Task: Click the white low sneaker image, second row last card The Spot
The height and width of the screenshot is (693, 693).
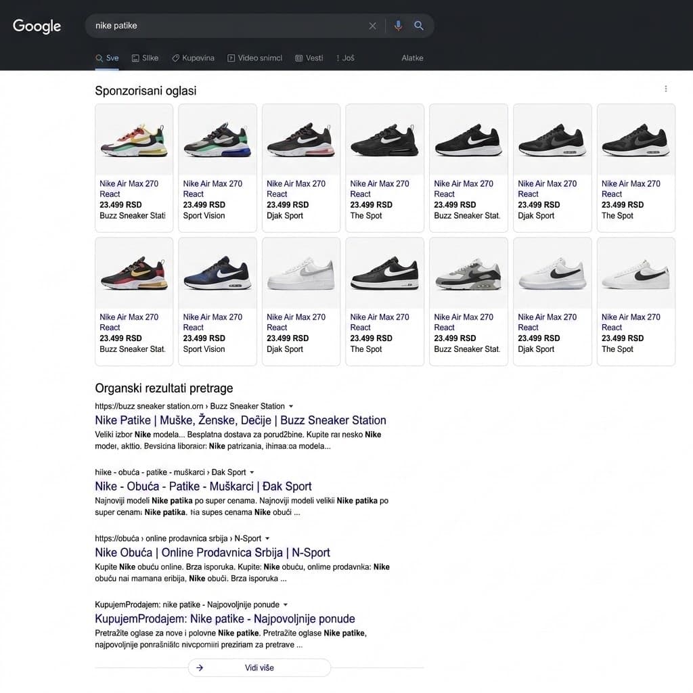Action: (636, 273)
